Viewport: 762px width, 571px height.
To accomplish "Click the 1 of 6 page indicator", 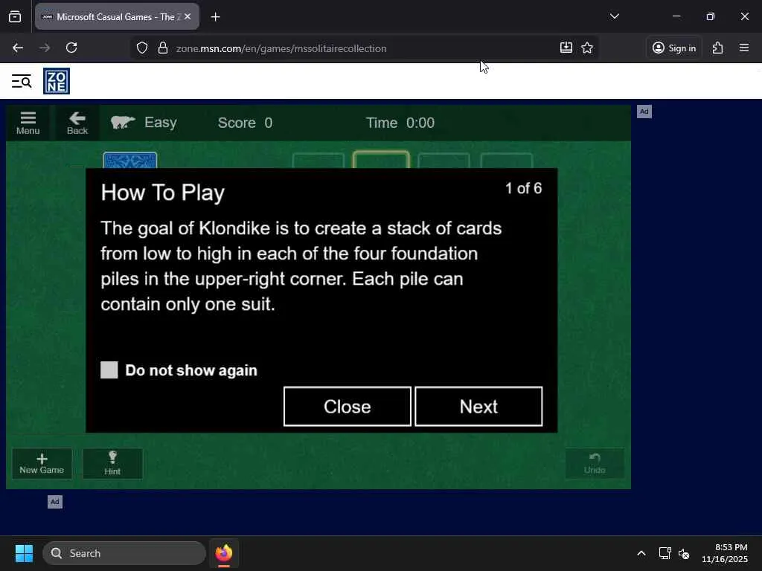I will pos(523,188).
